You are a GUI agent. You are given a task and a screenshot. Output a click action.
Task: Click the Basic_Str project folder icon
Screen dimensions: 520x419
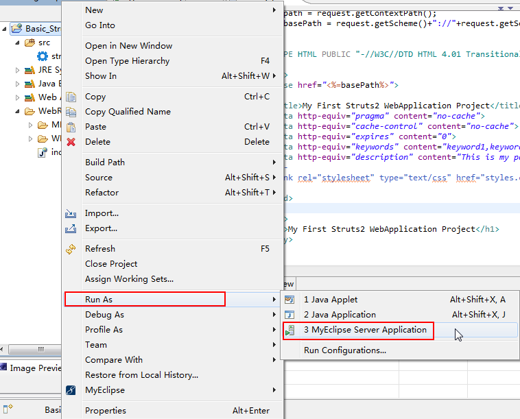click(x=16, y=29)
